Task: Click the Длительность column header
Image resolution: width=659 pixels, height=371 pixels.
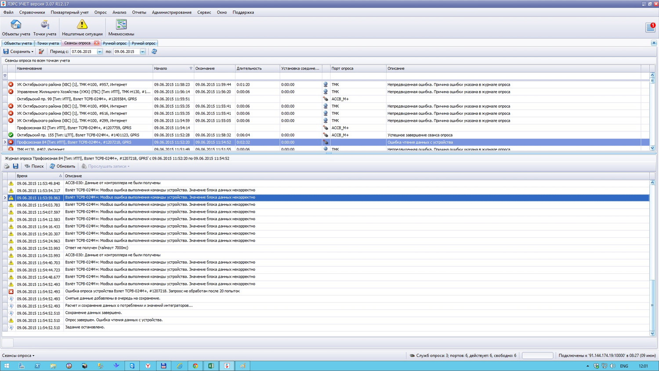Action: point(257,69)
